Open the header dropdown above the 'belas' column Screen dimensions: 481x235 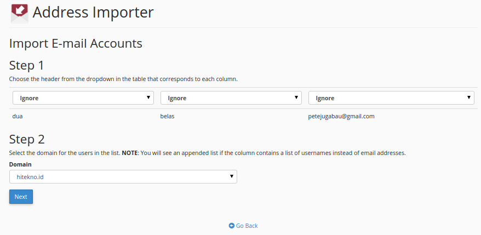click(231, 98)
